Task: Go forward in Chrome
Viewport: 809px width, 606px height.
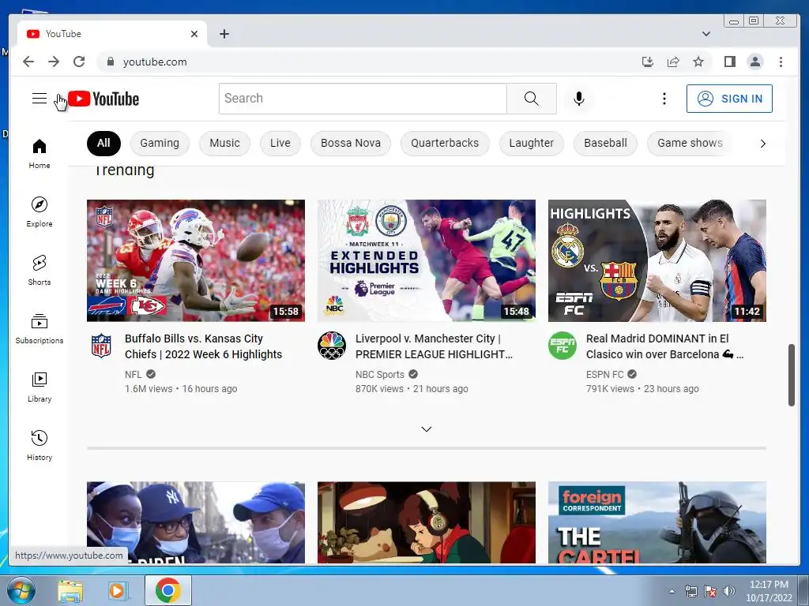Action: [54, 62]
